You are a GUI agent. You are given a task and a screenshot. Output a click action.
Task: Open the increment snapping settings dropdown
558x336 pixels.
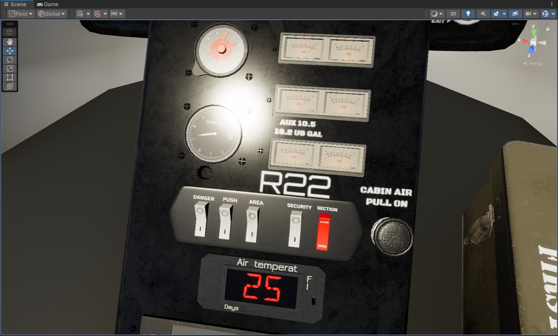(x=117, y=14)
